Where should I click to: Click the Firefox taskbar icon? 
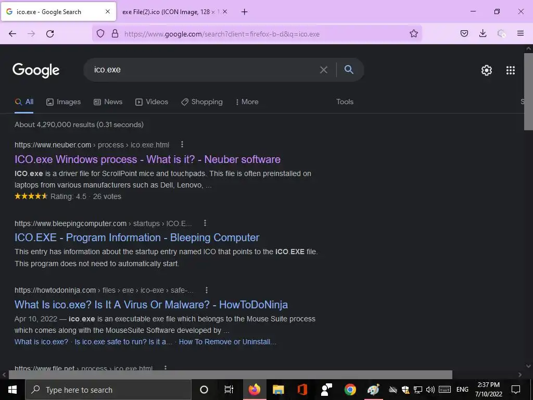(x=254, y=390)
